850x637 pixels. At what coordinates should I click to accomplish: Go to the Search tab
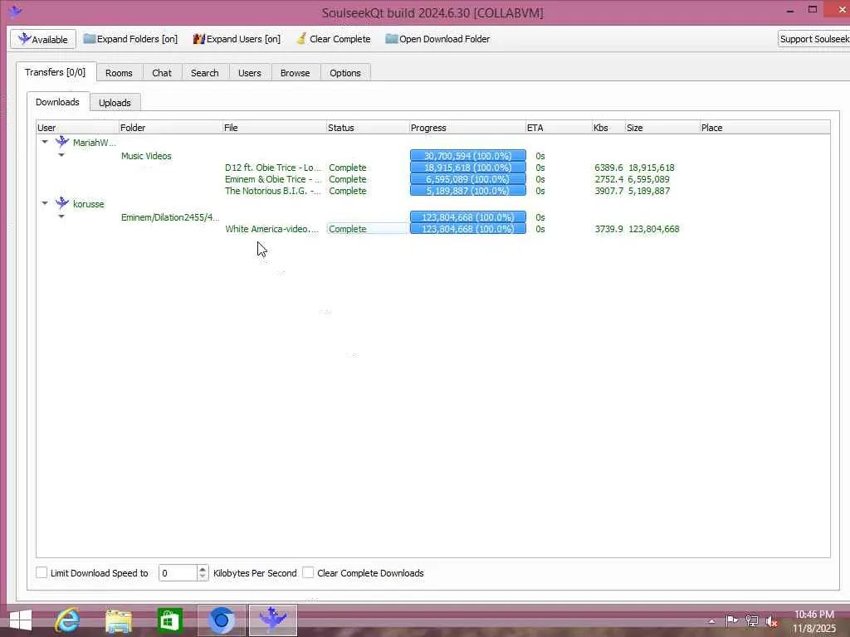[x=204, y=73]
